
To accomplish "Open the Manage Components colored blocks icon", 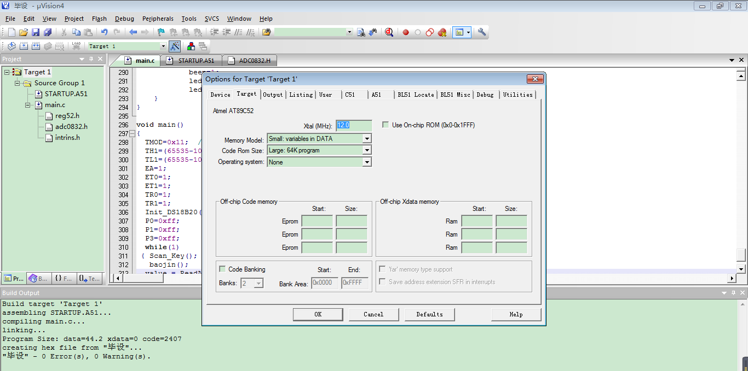I will click(191, 46).
